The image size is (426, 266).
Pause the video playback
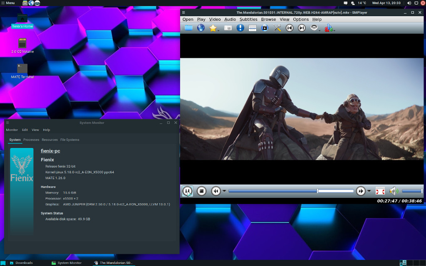[188, 191]
